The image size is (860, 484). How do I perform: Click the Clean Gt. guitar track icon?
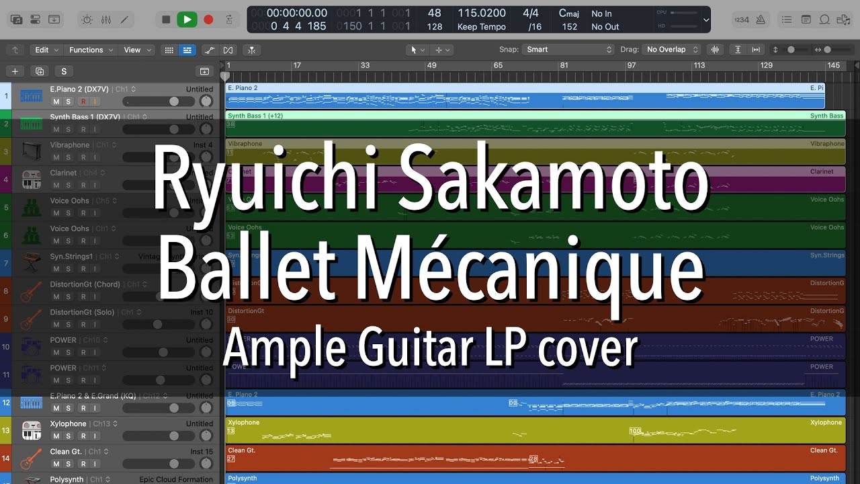pyautogui.click(x=31, y=458)
